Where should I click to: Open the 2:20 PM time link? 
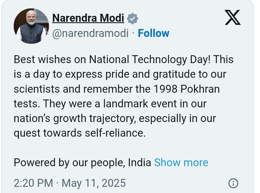pos(33,183)
